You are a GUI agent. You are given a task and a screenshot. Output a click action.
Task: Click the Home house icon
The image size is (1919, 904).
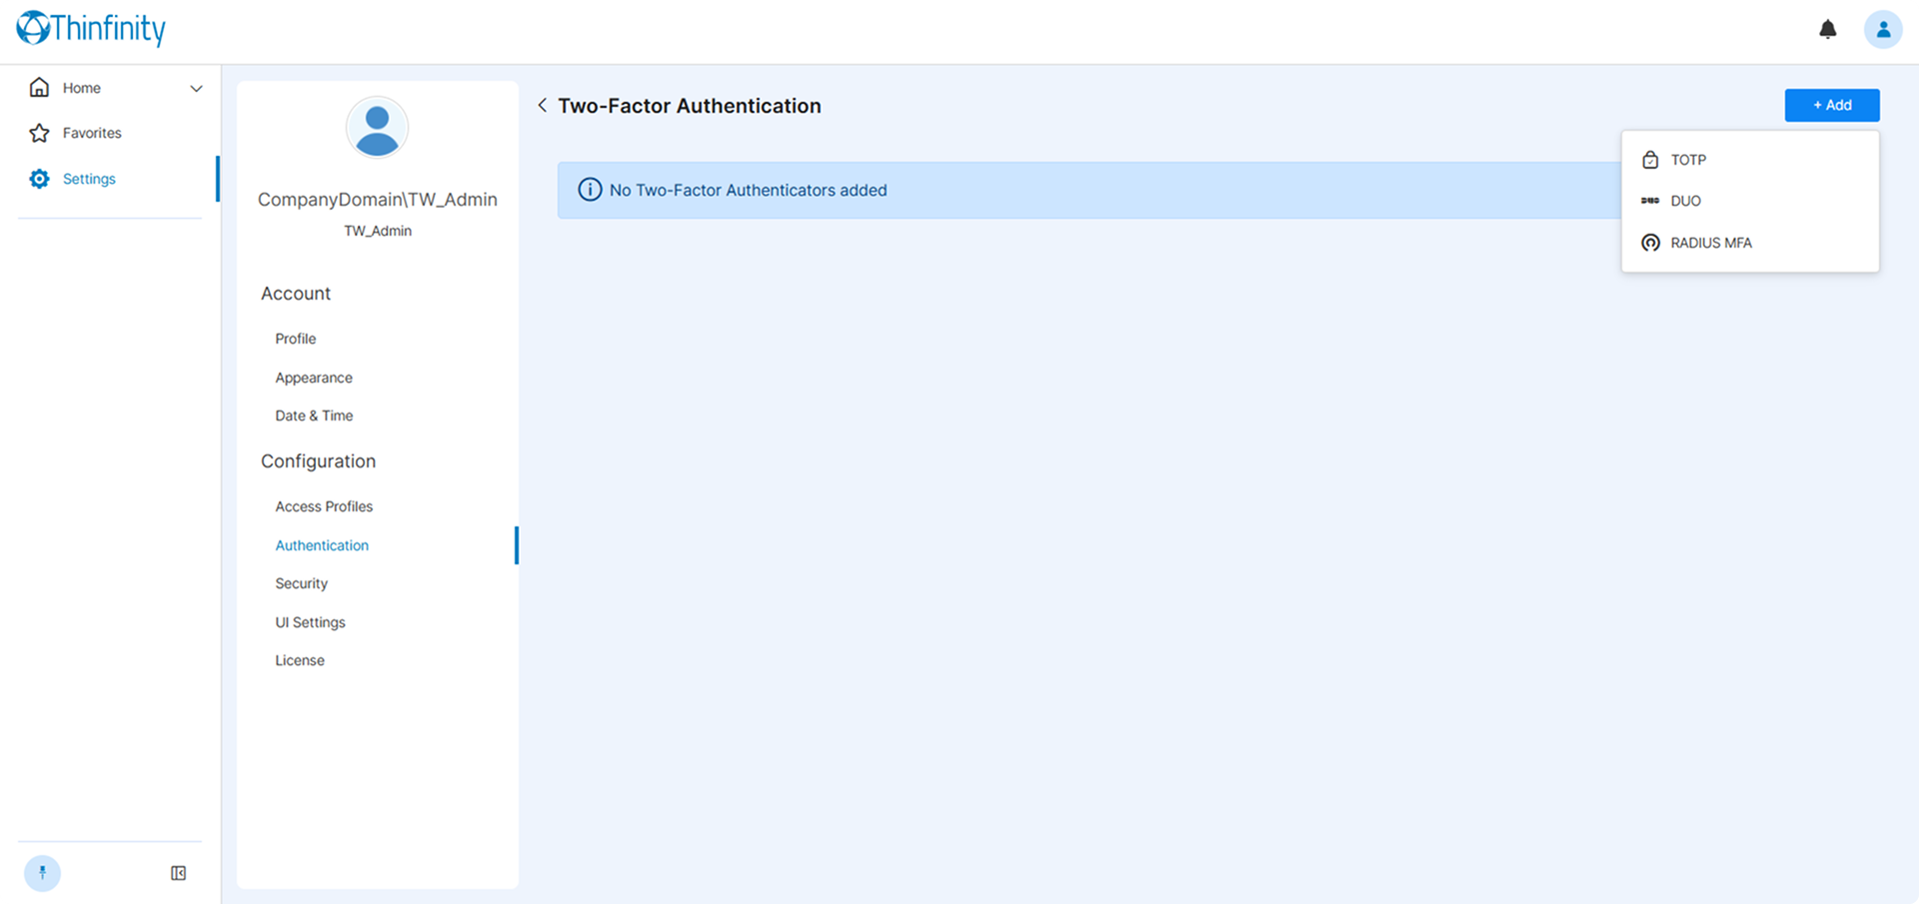click(x=39, y=88)
